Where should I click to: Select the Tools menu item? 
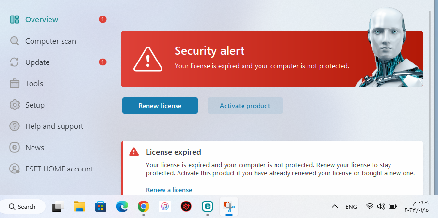coord(34,84)
